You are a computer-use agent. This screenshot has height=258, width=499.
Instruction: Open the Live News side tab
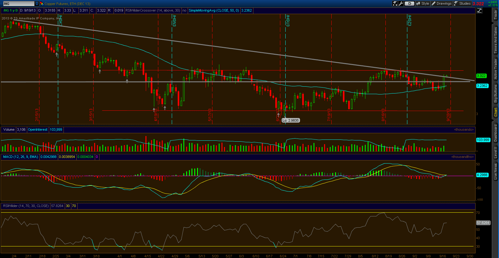tap(496, 171)
